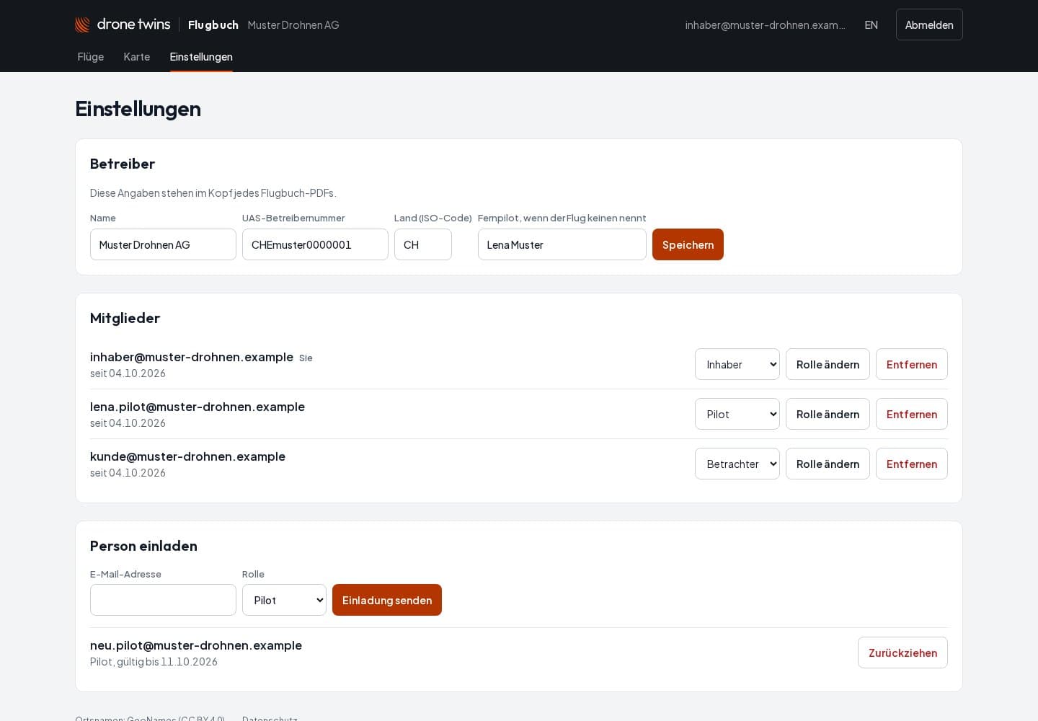
Task: Click pending invite neu.pilot@muster-drohnen.example
Action: [196, 645]
